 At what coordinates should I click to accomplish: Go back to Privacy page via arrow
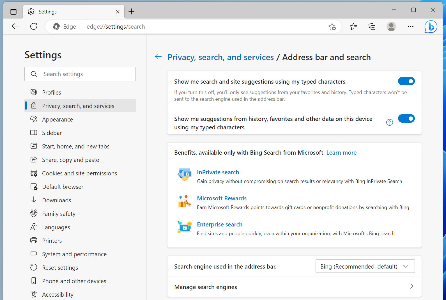click(x=158, y=57)
